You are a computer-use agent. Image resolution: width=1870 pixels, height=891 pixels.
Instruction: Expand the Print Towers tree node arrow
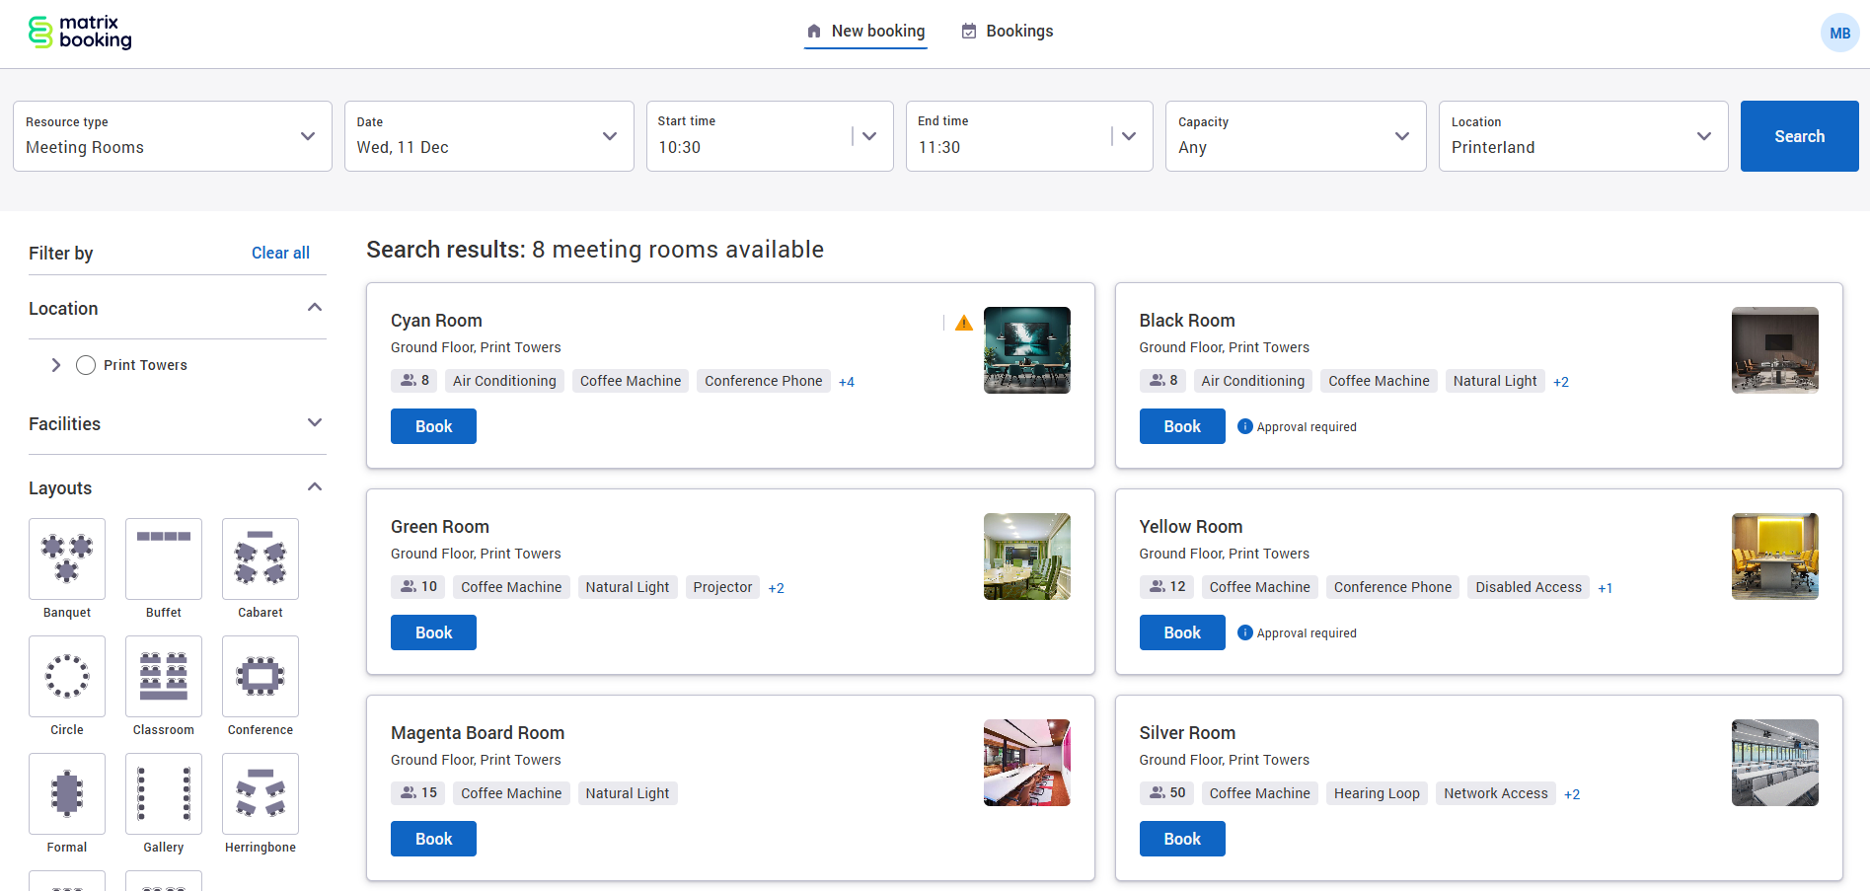(56, 365)
